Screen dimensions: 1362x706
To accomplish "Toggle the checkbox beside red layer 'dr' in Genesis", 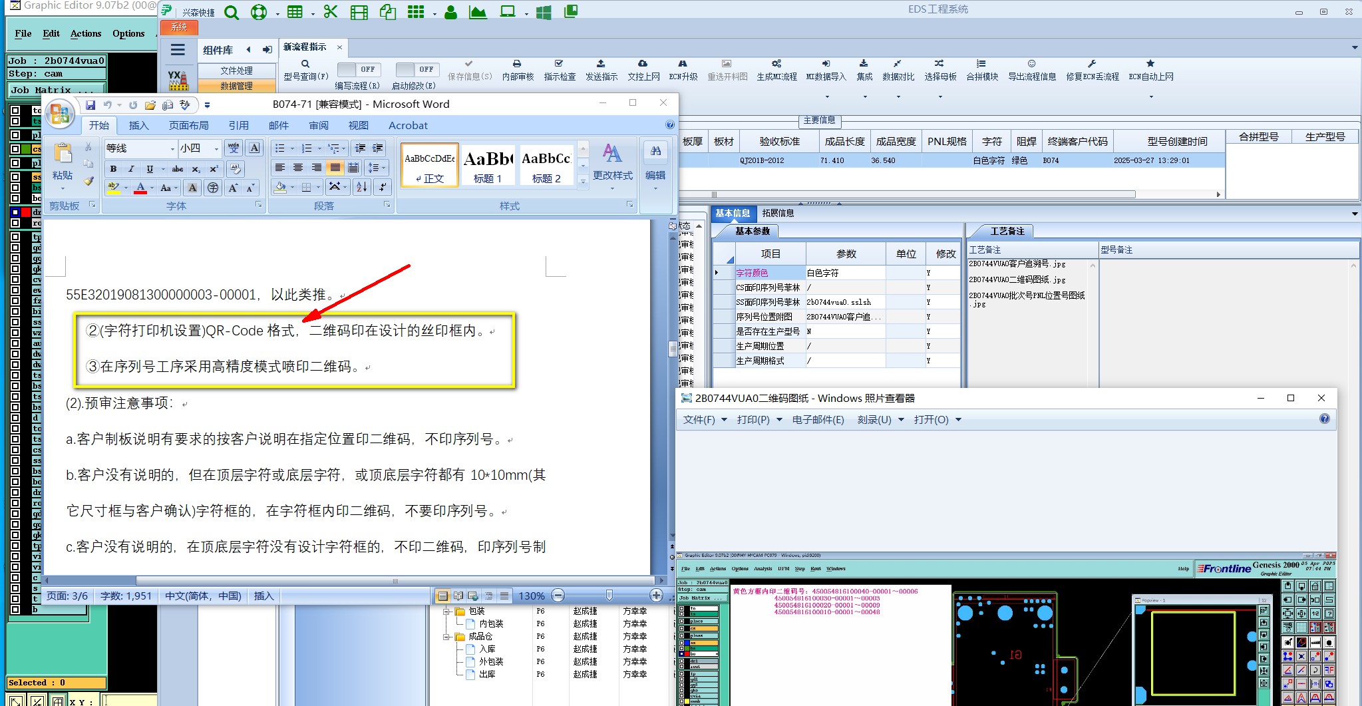I will (15, 212).
